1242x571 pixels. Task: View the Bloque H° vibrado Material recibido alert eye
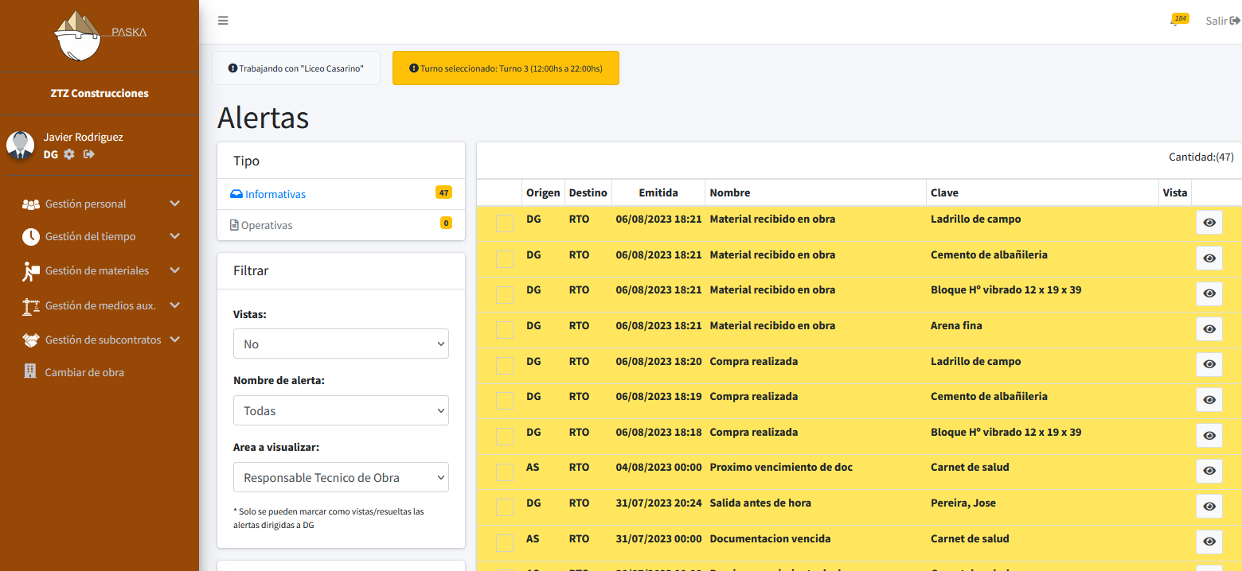[x=1209, y=293]
